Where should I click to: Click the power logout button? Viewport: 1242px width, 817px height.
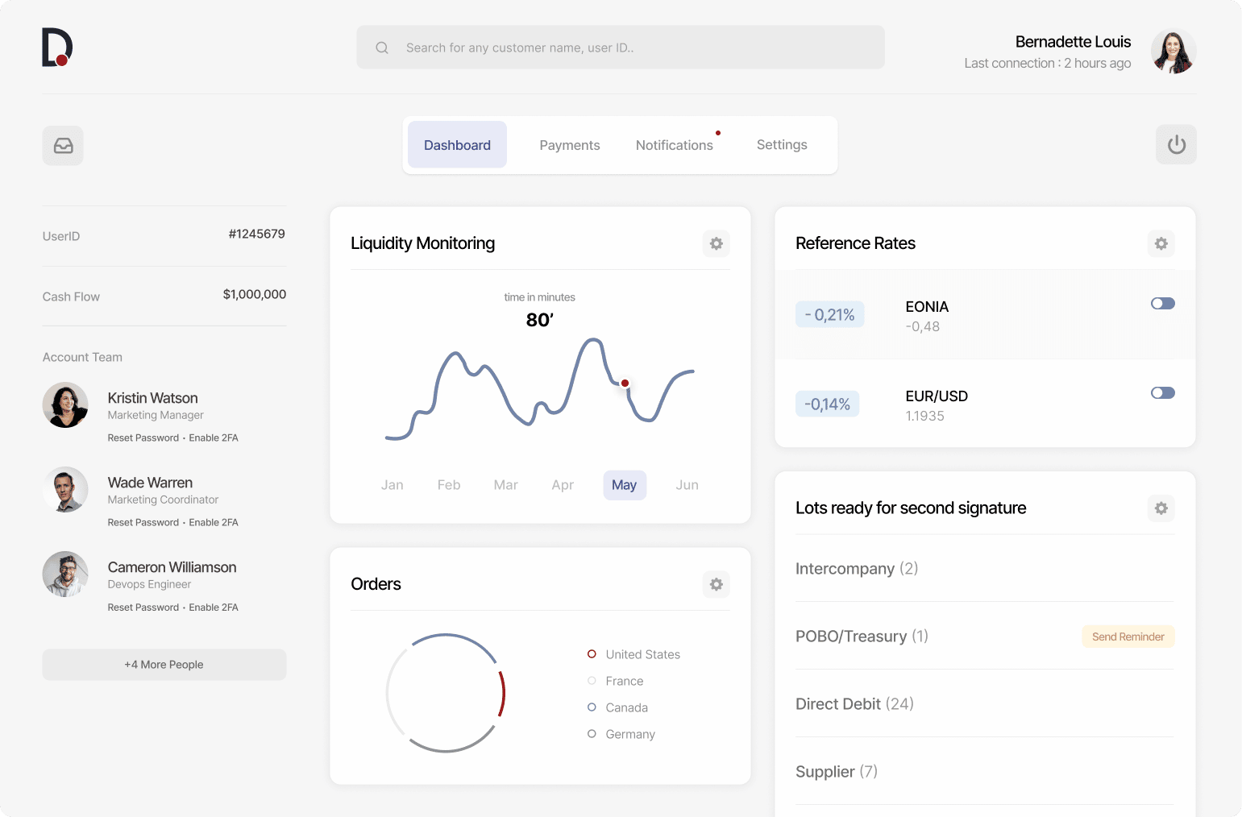tap(1176, 144)
